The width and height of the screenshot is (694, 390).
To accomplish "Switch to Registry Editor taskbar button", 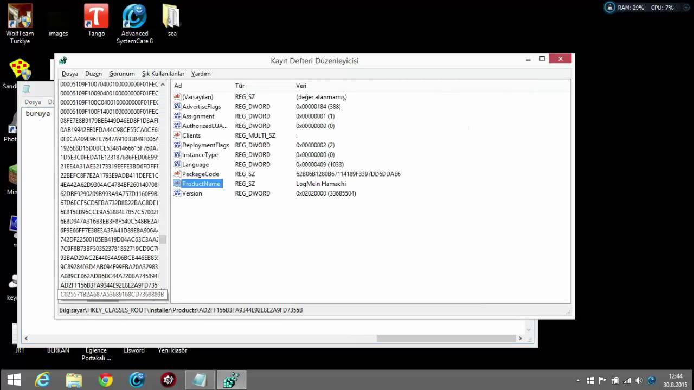I will coord(232,380).
